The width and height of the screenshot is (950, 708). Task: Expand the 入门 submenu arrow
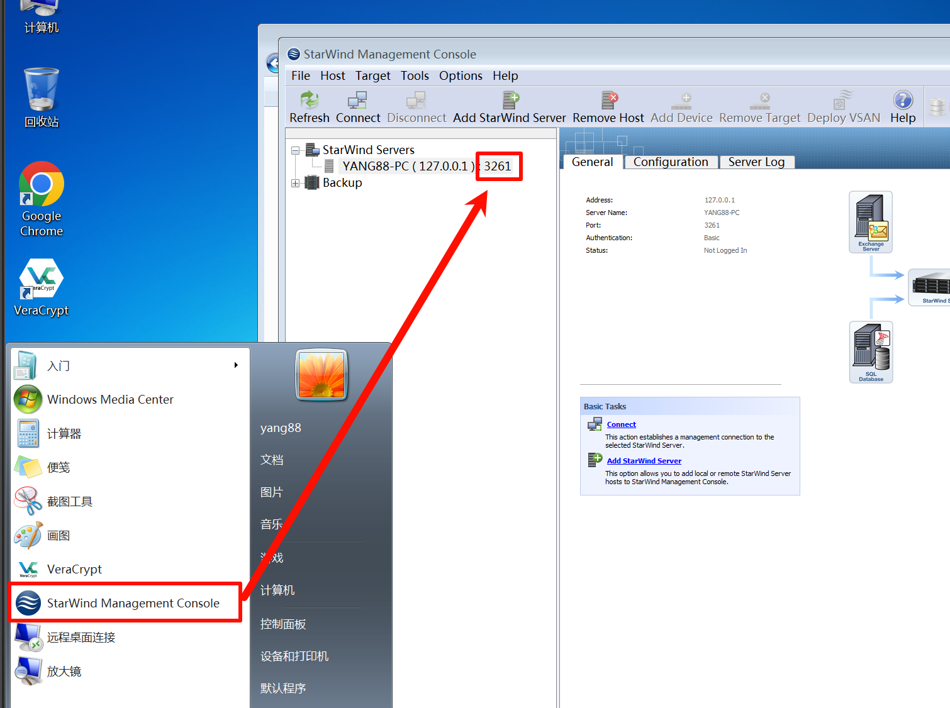click(x=236, y=365)
